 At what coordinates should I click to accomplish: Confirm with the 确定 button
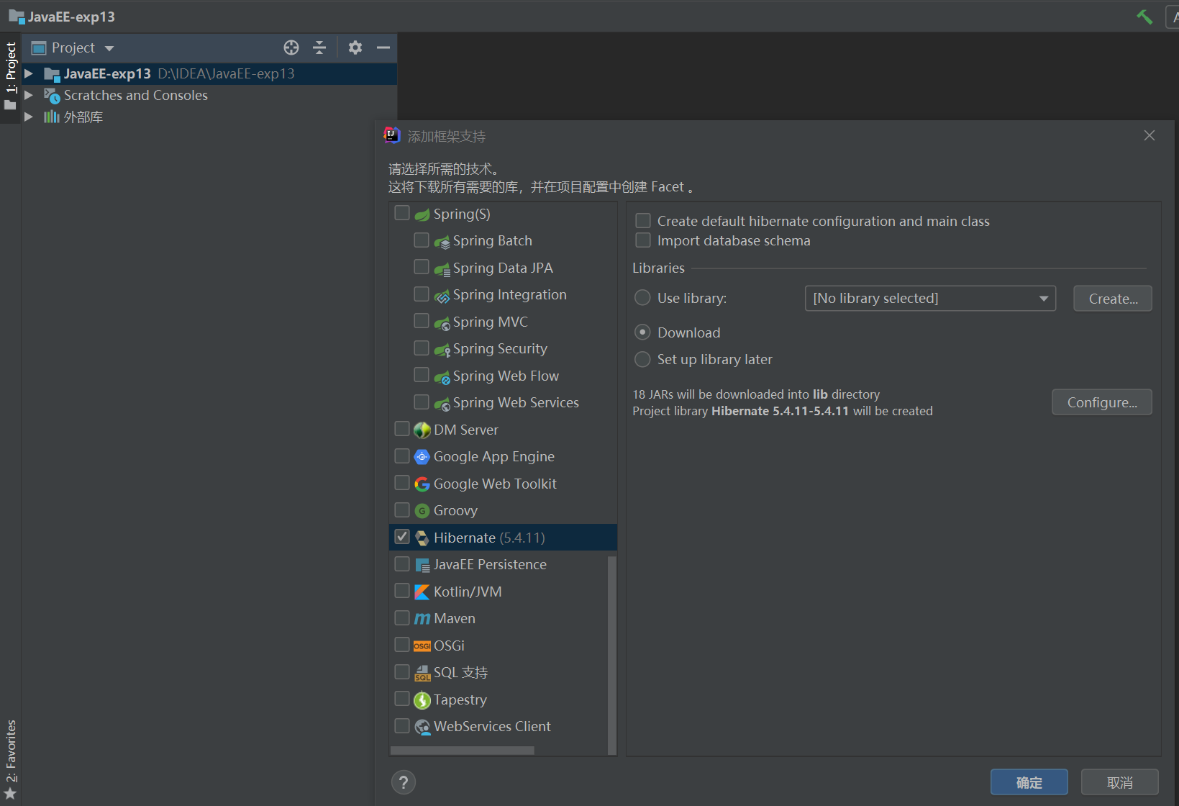(1029, 782)
